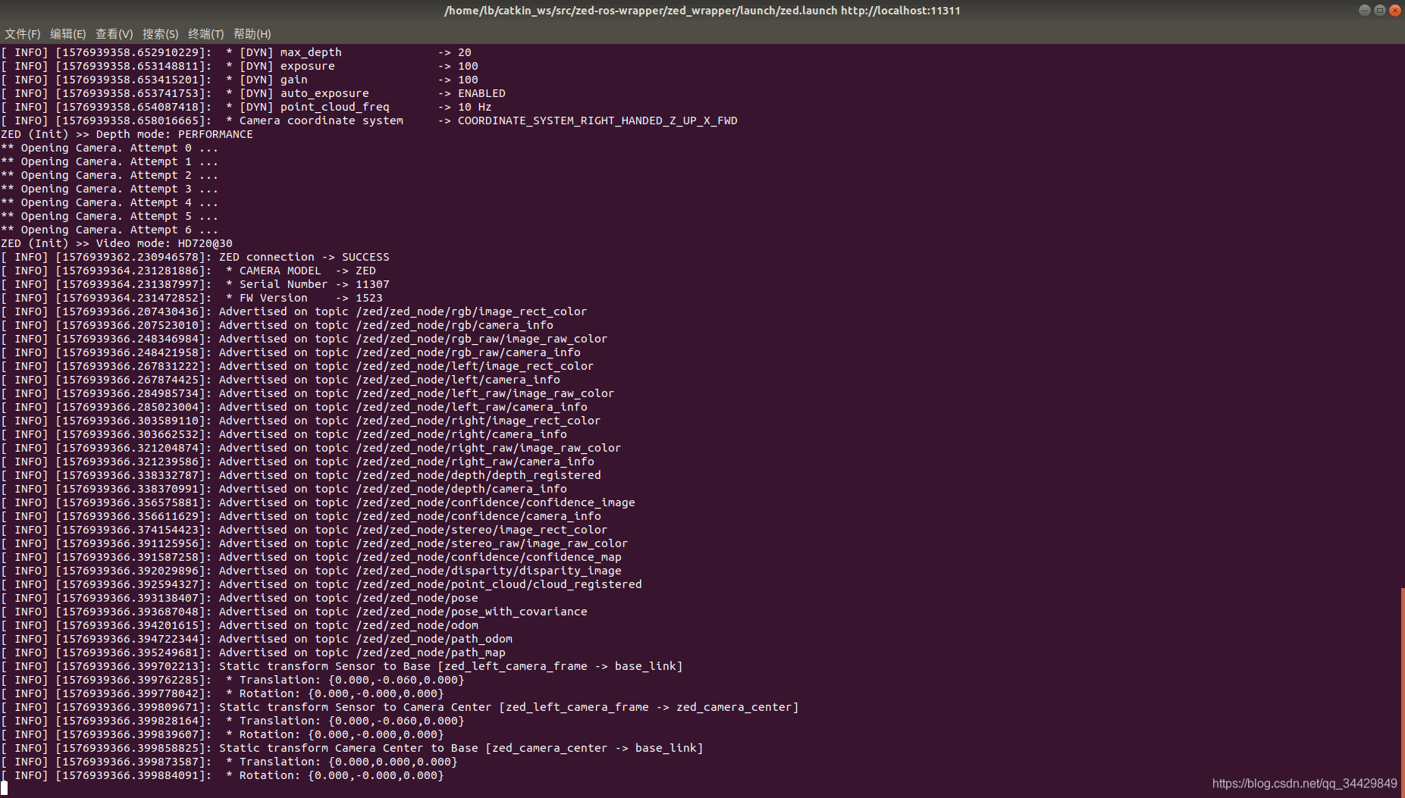This screenshot has height=798, width=1405.
Task: Click topic /zed/zed_node/right_raw/camera_info
Action: [x=475, y=462]
